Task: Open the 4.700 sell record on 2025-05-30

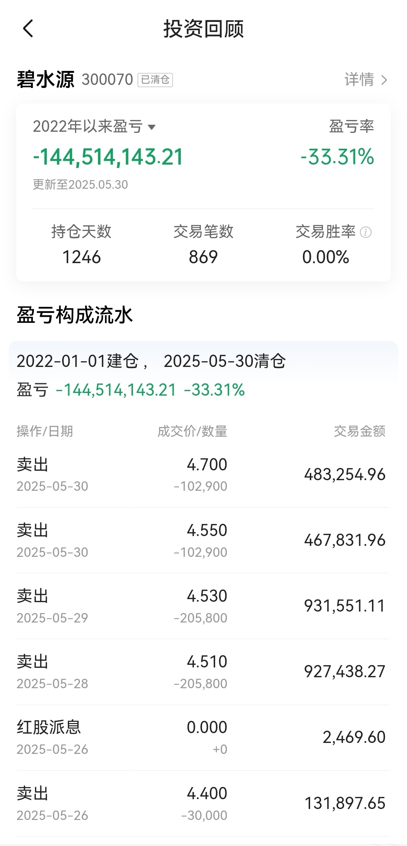Action: pos(203,475)
